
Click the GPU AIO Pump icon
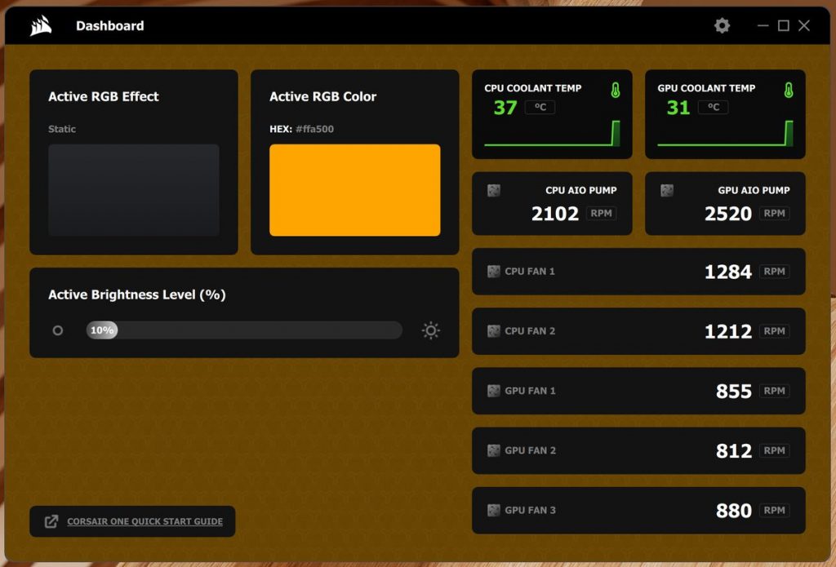(x=667, y=191)
